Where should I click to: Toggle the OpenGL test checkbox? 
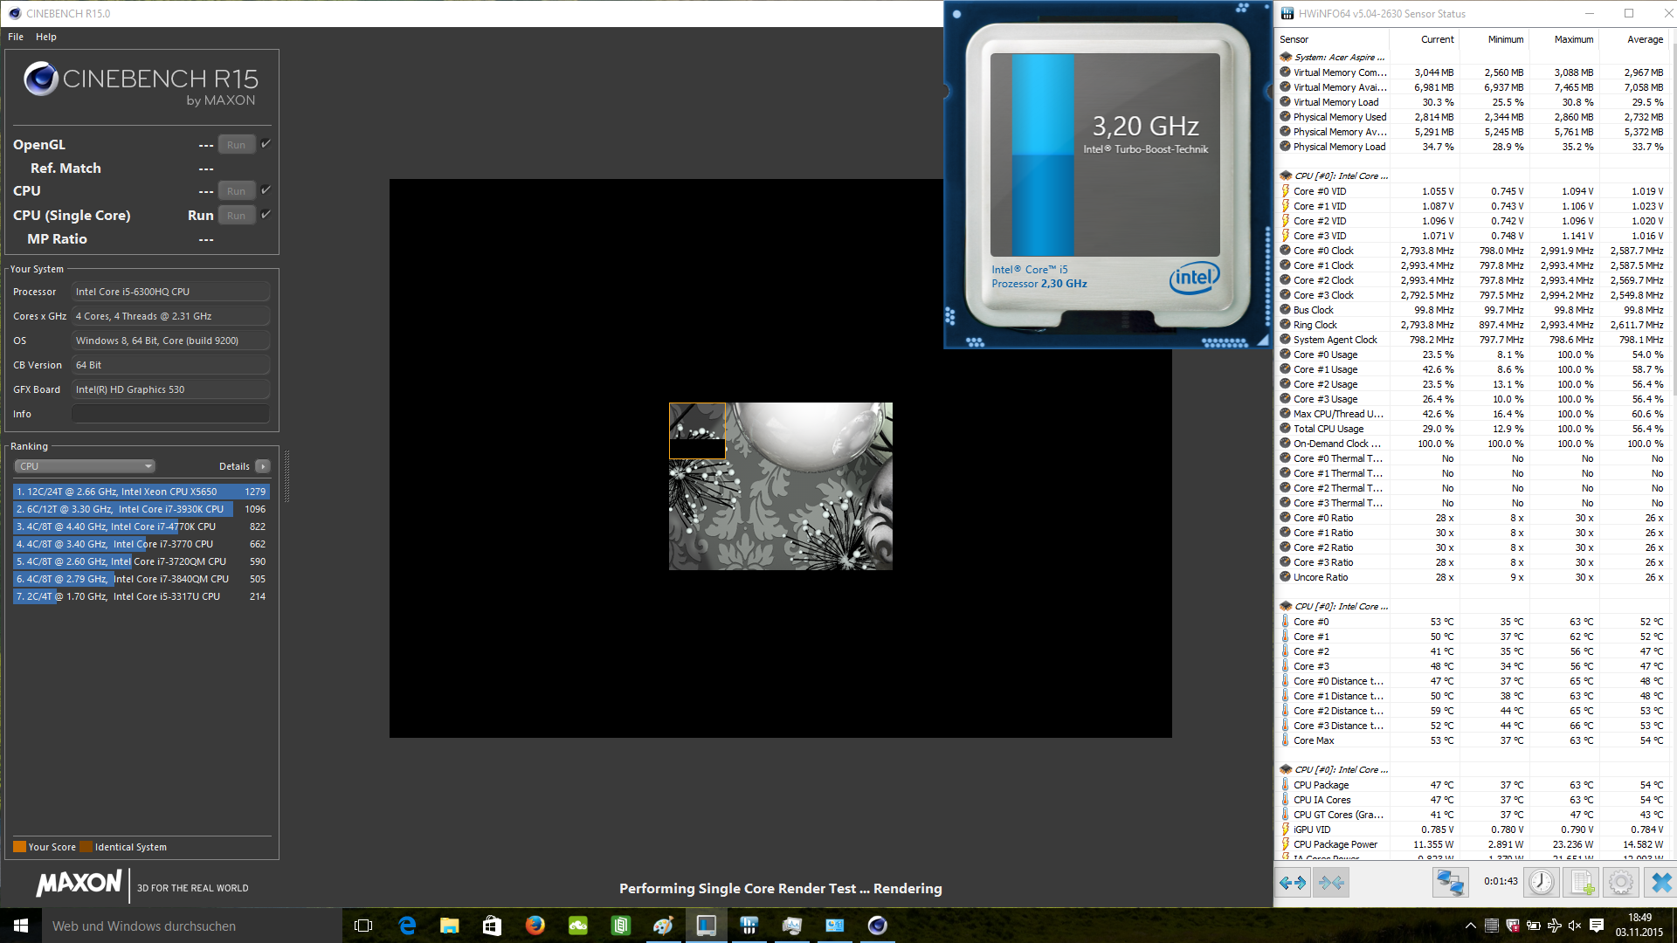point(266,144)
